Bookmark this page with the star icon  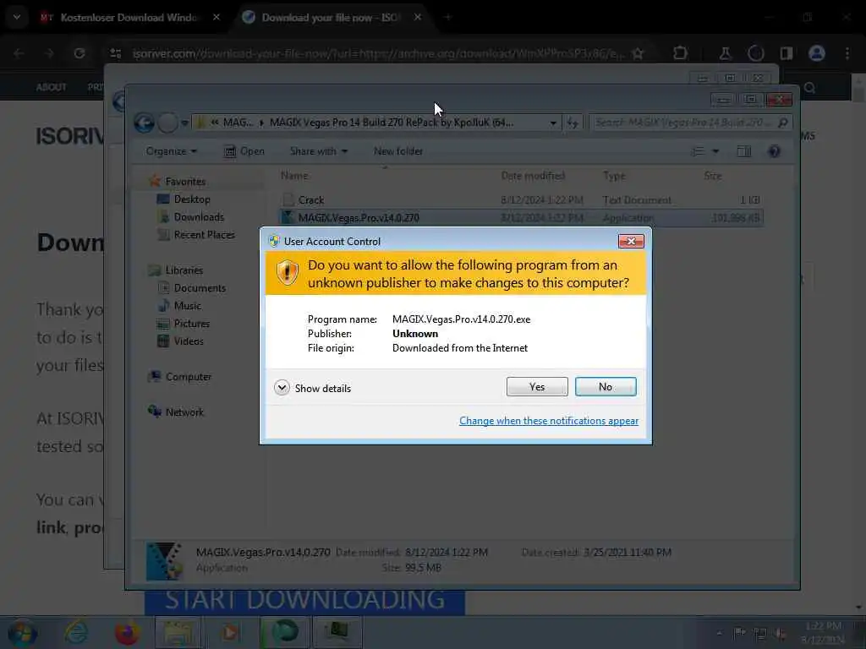point(638,53)
